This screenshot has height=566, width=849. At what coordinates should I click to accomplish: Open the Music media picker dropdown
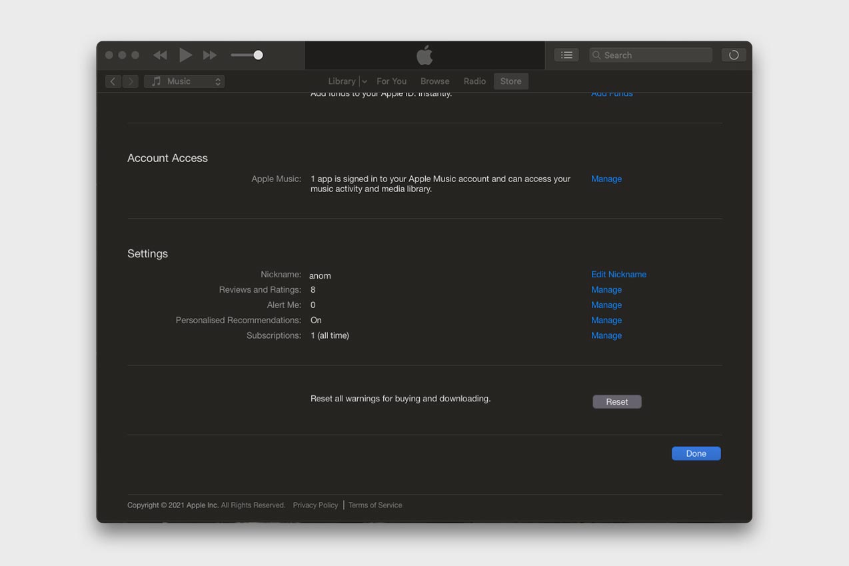[x=185, y=81]
